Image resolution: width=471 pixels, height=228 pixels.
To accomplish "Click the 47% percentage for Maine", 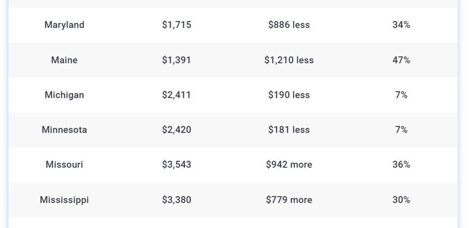I will point(401,60).
